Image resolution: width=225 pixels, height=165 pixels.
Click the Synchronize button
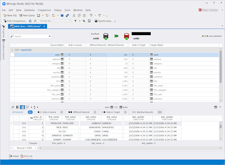pyautogui.click(x=104, y=21)
